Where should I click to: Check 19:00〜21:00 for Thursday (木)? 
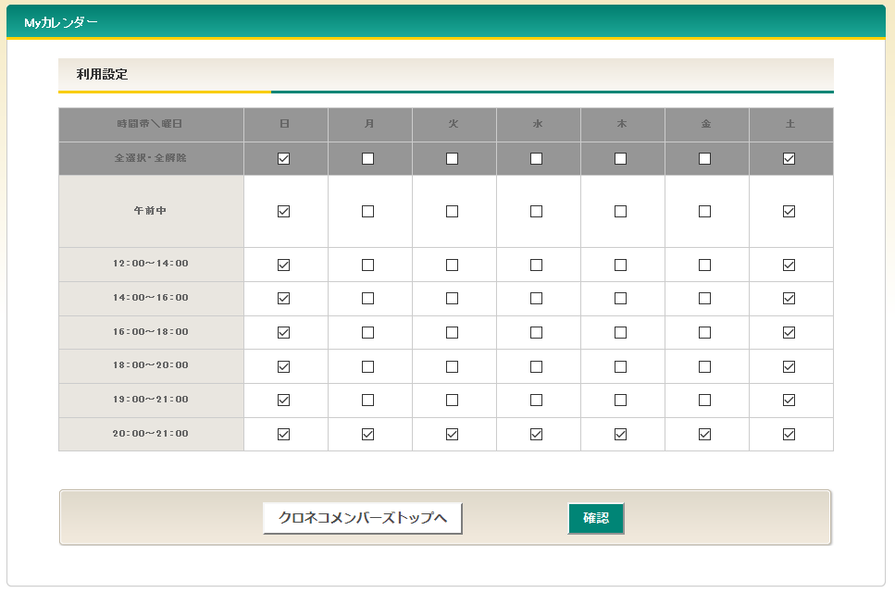(x=620, y=400)
